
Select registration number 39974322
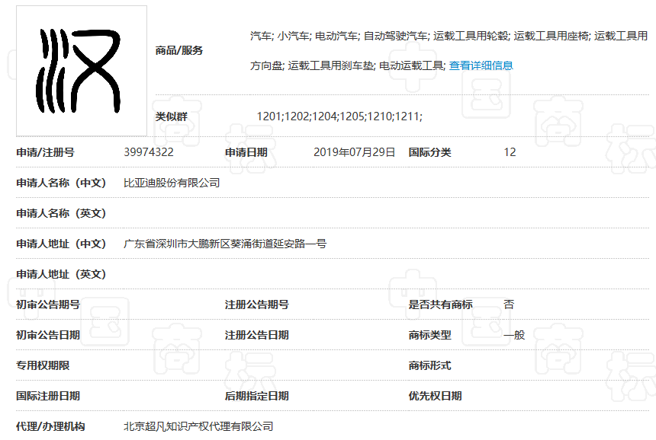(x=149, y=152)
